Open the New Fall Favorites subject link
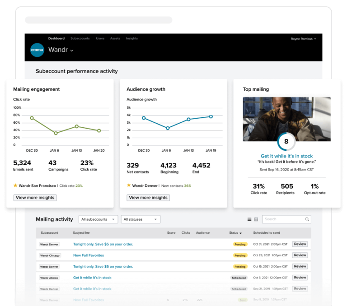The width and height of the screenshot is (347, 306). click(x=89, y=255)
